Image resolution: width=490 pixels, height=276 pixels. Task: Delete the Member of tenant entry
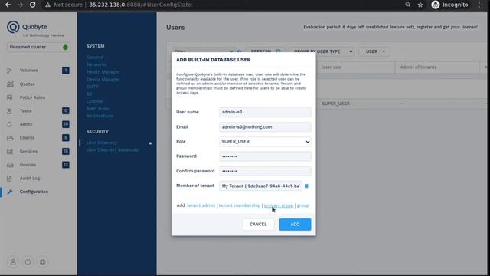tap(306, 186)
